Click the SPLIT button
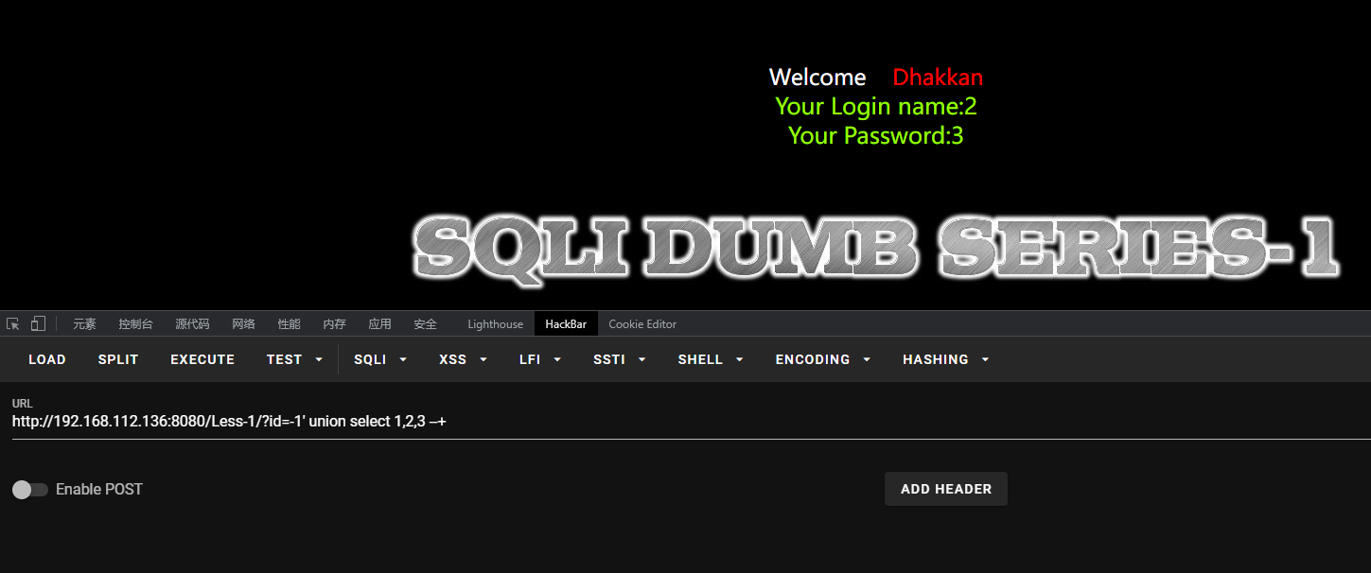The height and width of the screenshot is (573, 1371). 118,359
